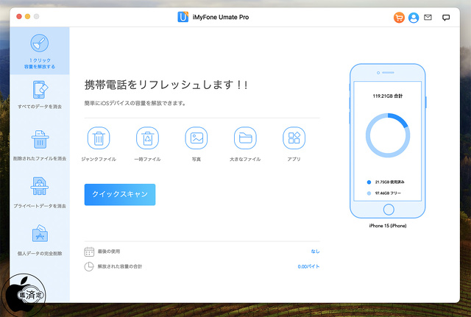Click the storage usage donut chart
471x317 pixels.
pos(388,135)
